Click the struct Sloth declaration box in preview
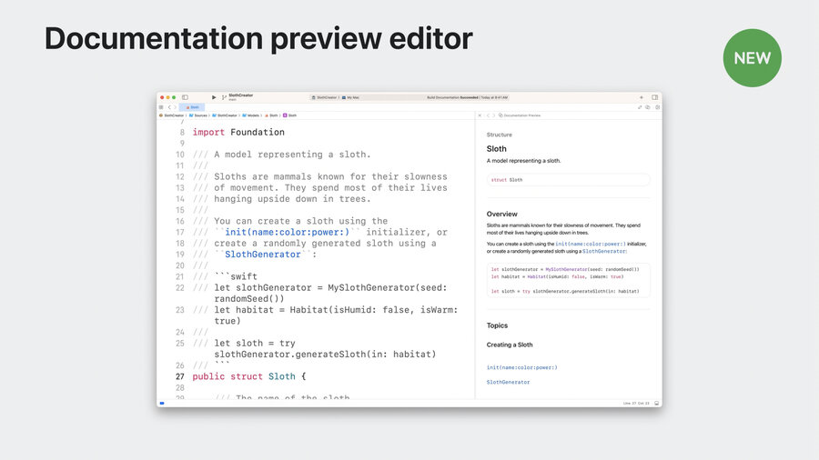 (x=568, y=180)
